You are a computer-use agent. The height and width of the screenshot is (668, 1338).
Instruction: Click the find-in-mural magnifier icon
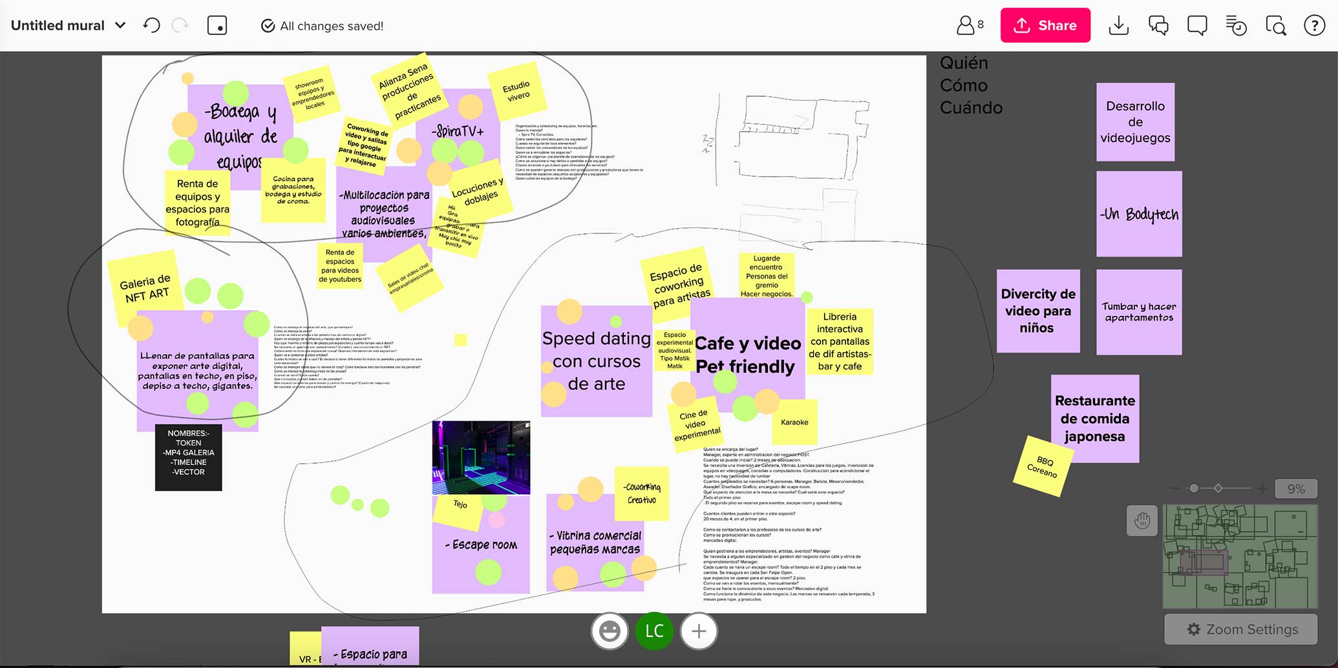[x=1275, y=26]
